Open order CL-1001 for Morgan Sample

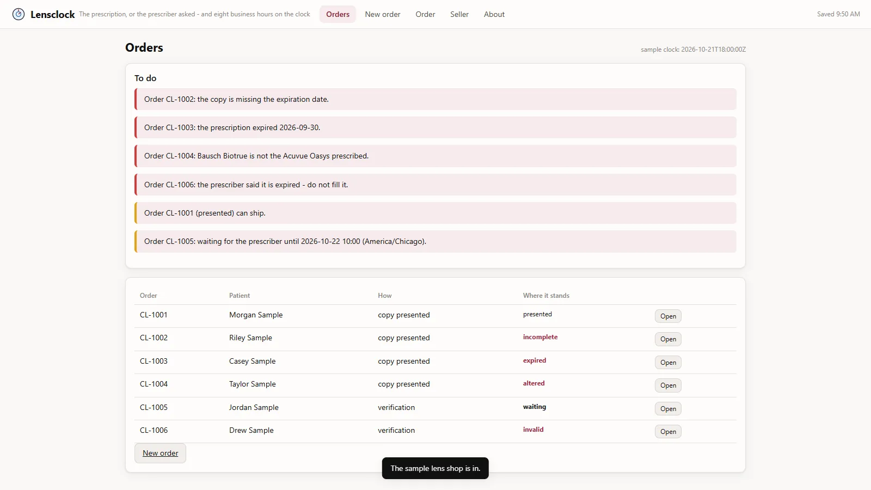pos(668,316)
